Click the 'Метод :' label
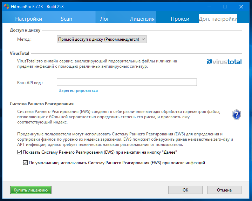The height and width of the screenshot is (201, 252). (x=25, y=39)
